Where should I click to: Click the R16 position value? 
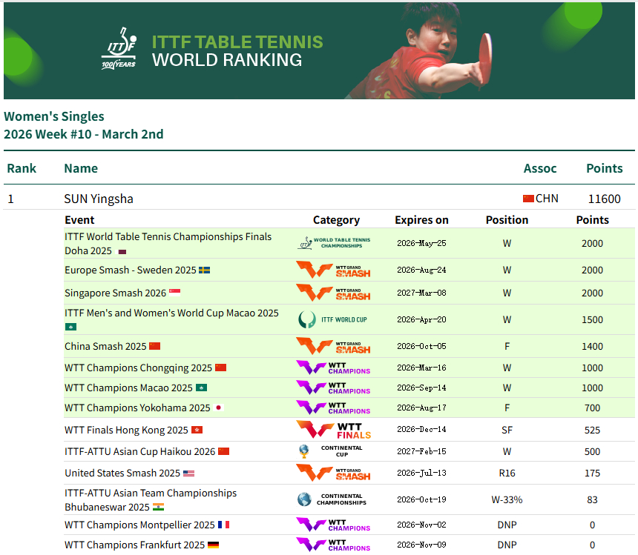pos(507,473)
